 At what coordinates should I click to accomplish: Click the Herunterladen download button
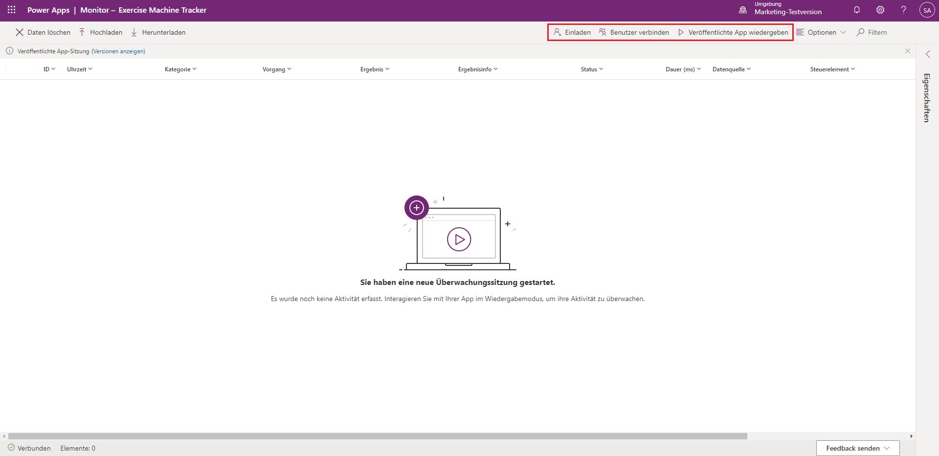(x=158, y=32)
